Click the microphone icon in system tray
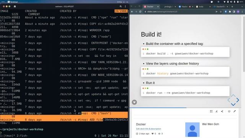Viewport: 245px width, 138px height. [234, 2]
